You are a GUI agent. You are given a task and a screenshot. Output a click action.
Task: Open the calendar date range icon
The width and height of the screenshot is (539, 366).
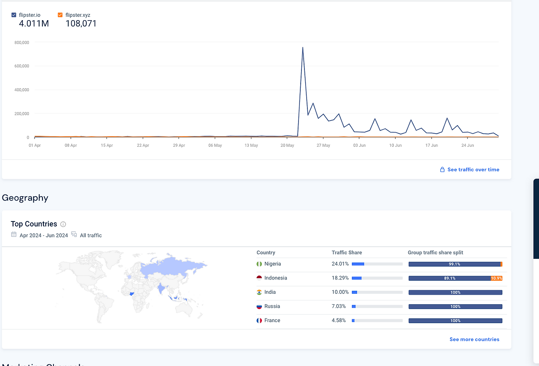pyautogui.click(x=13, y=235)
